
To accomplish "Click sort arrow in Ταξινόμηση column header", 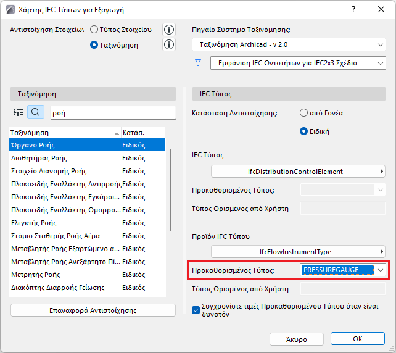I will point(117,133).
